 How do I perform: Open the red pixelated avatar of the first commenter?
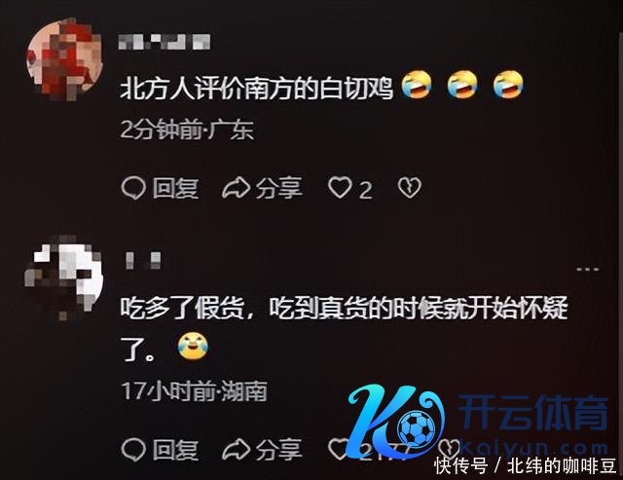(x=65, y=58)
